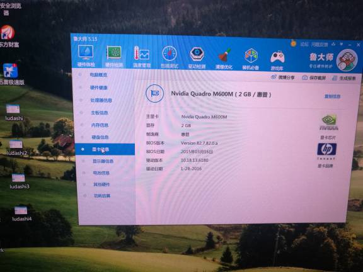Click the Nvidia chip logo
This screenshot has width=363, height=272.
point(329,122)
